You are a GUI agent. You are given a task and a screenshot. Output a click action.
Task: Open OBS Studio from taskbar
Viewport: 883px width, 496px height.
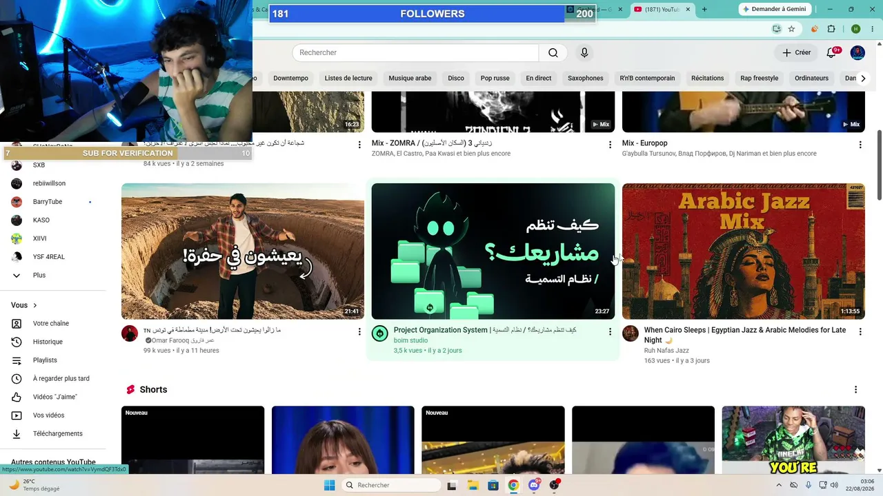tap(555, 485)
